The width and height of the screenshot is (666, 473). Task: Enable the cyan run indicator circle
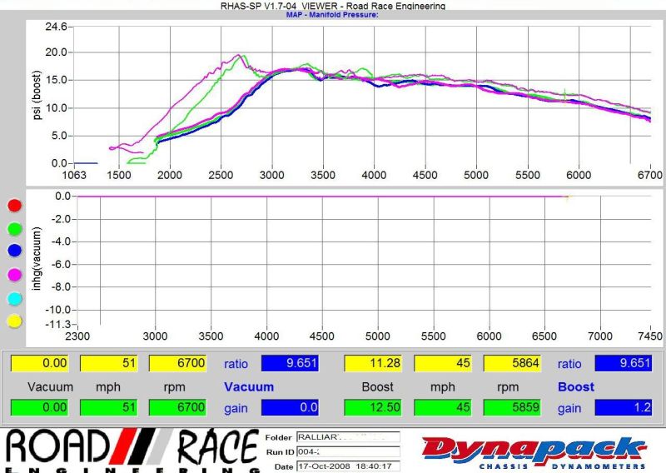click(x=13, y=297)
